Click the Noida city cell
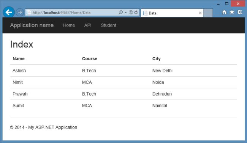The image size is (247, 143). coord(158,82)
